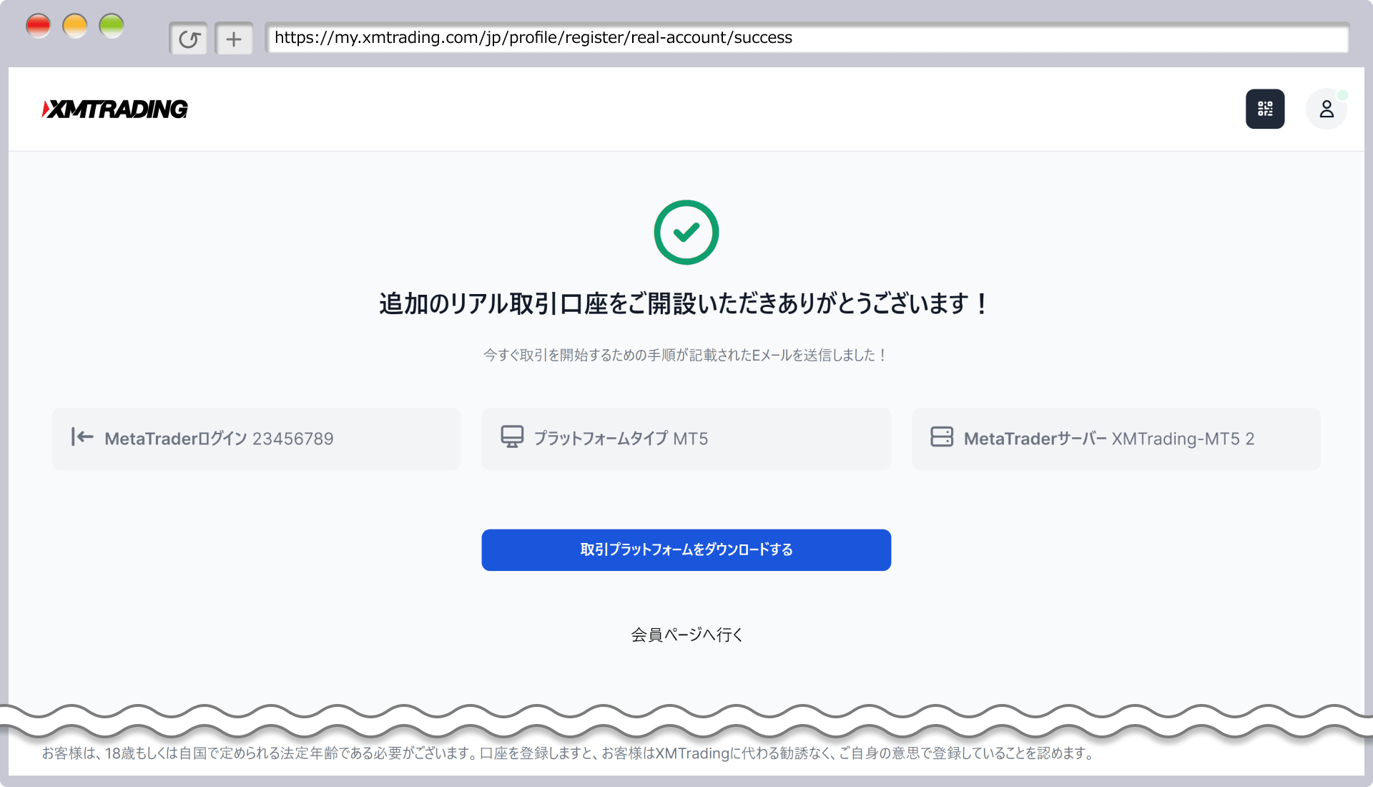Click the MetaTrader server icon

pos(941,437)
